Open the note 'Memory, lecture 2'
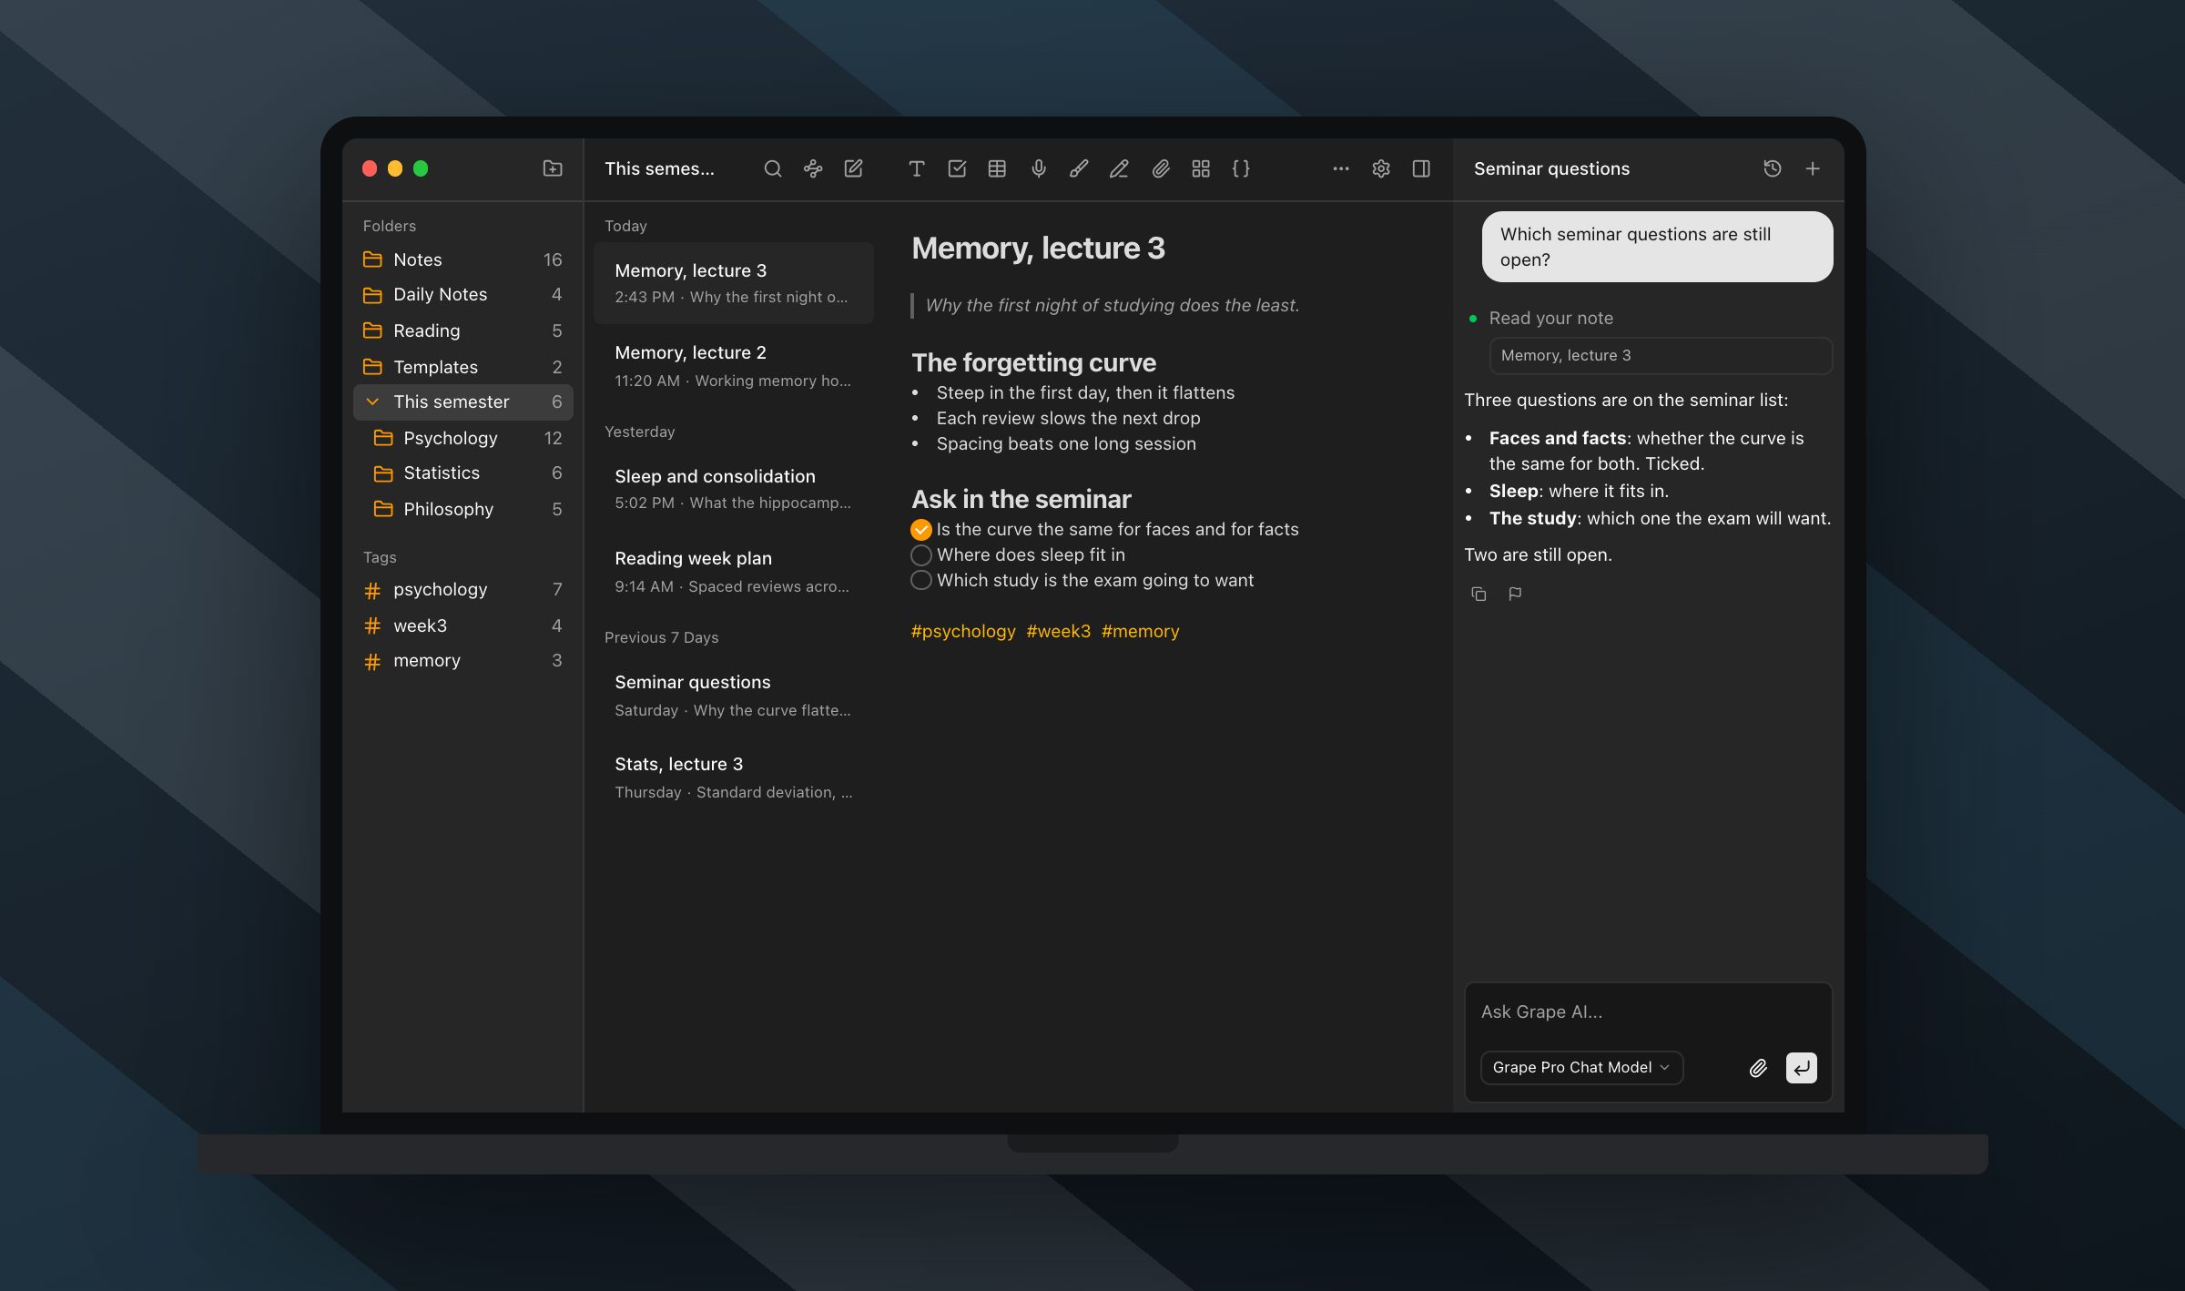Viewport: 2185px width, 1291px height. tap(734, 366)
